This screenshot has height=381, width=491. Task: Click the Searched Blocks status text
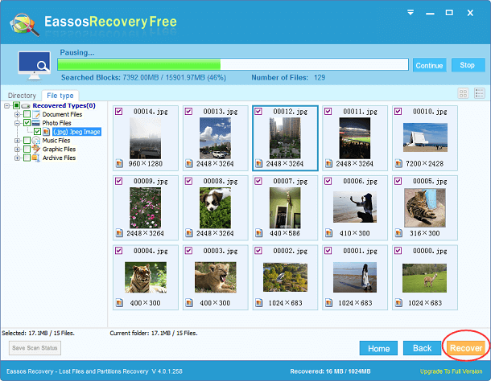coord(143,78)
